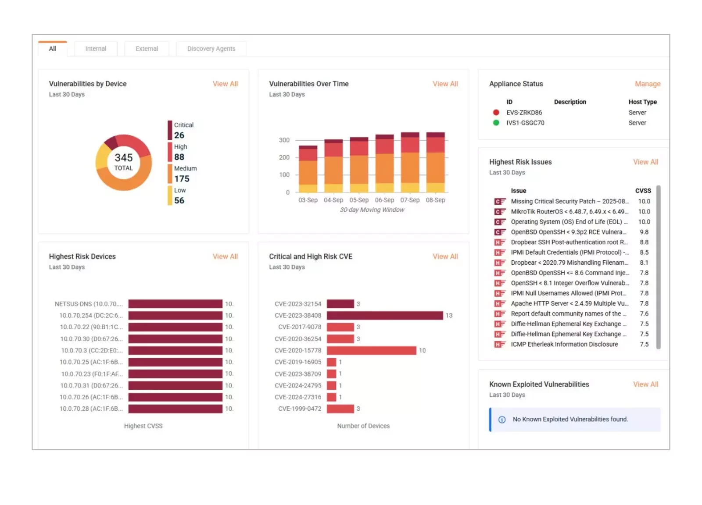Image resolution: width=702 pixels, height=505 pixels.
Task: Click the 08-Sep stacked bar in chart
Action: (x=435, y=162)
